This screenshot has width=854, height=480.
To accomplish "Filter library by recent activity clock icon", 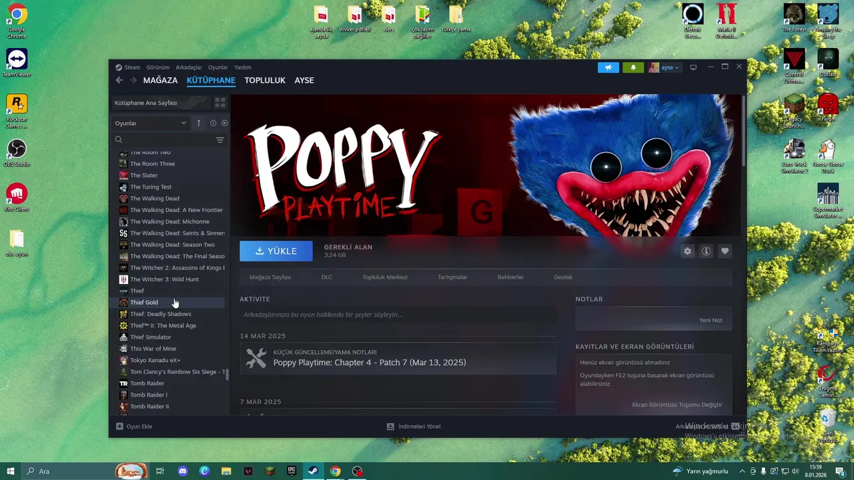I will pyautogui.click(x=213, y=123).
